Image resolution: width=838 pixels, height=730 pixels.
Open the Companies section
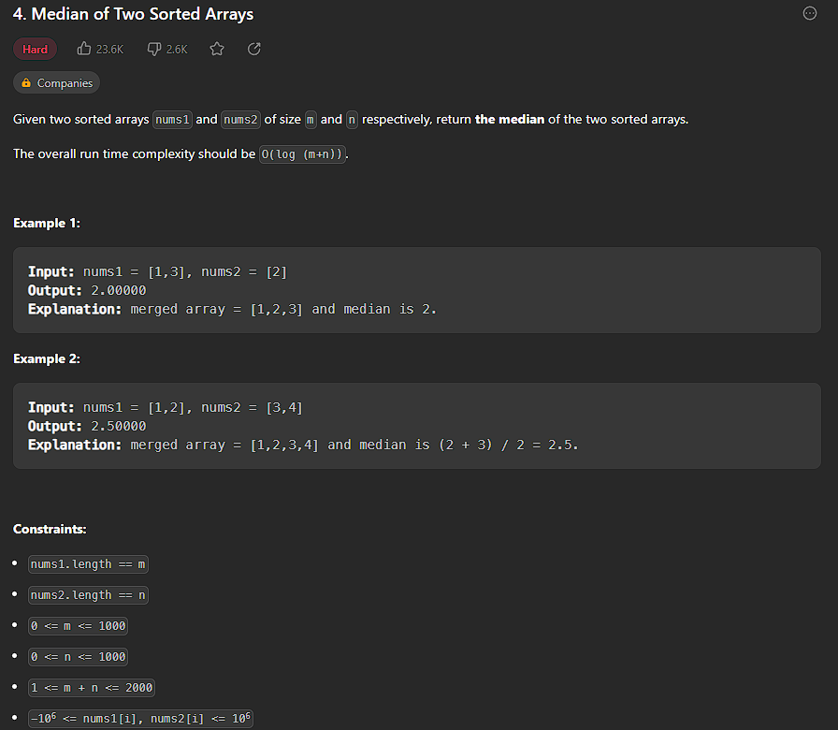56,82
